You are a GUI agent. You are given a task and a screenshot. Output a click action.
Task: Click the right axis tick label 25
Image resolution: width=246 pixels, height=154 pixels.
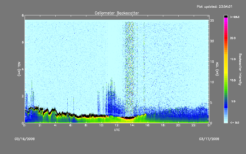tap(212, 21)
